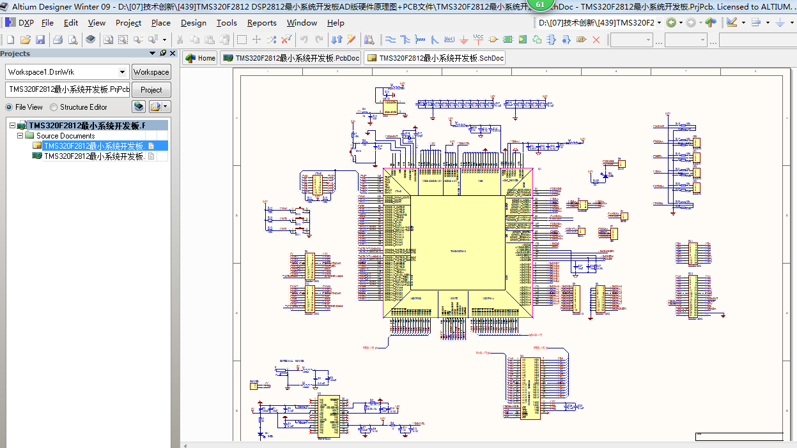Click the Rubber Stamp paste icon
Image resolution: width=797 pixels, height=448 pixels.
(x=223, y=40)
